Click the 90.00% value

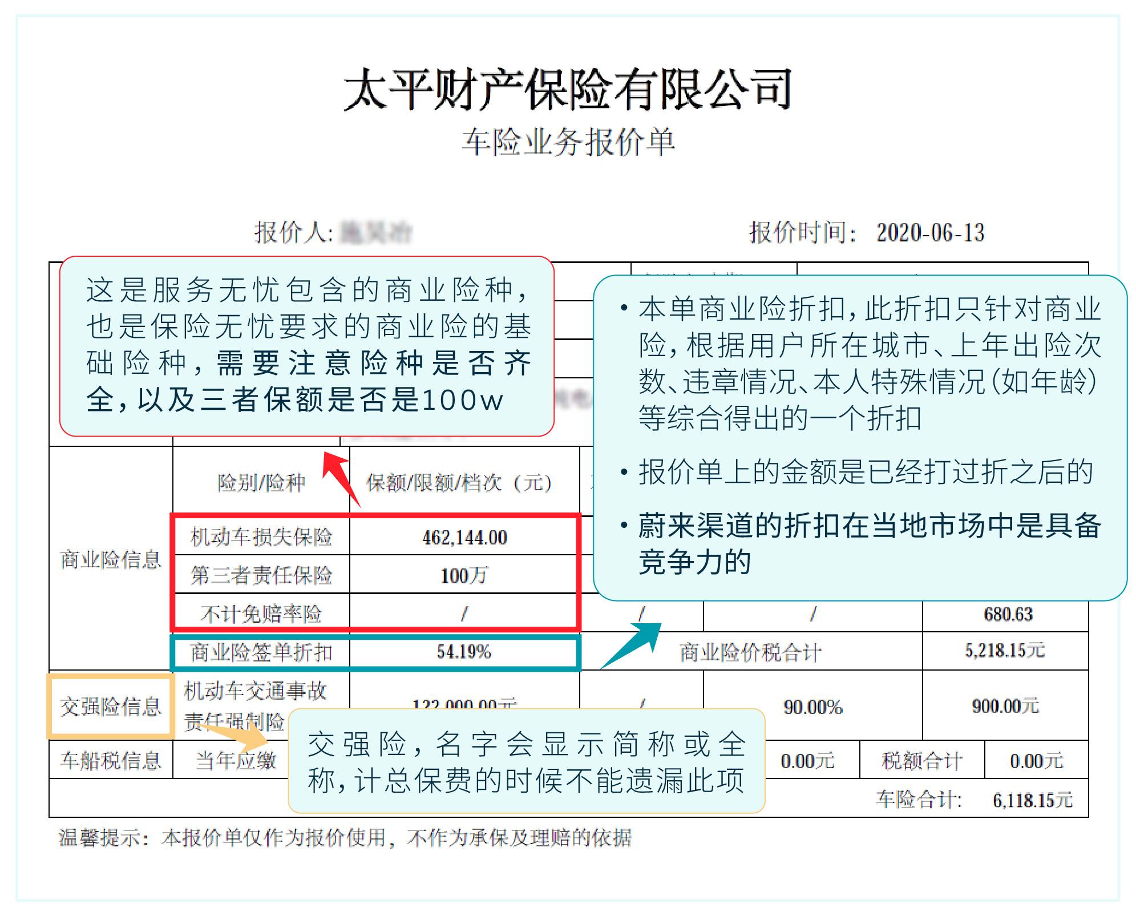pyautogui.click(x=813, y=707)
